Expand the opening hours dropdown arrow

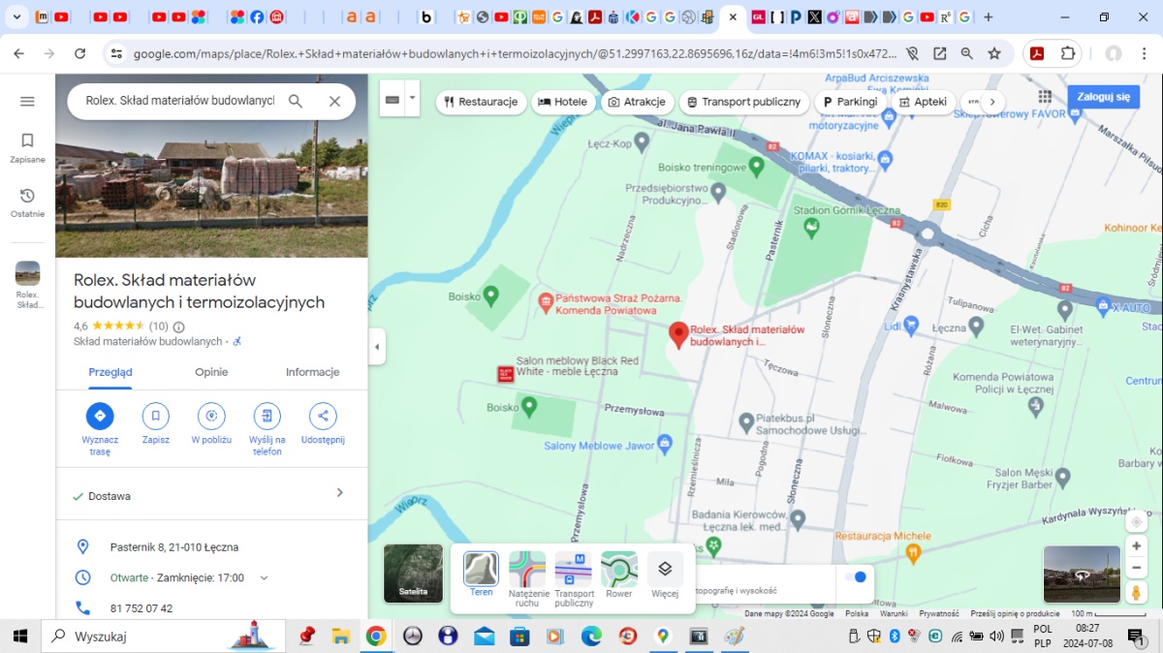(264, 578)
